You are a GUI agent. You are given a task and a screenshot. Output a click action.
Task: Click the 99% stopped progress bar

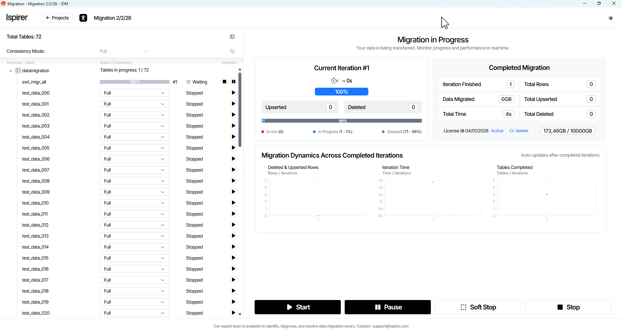pos(343,121)
